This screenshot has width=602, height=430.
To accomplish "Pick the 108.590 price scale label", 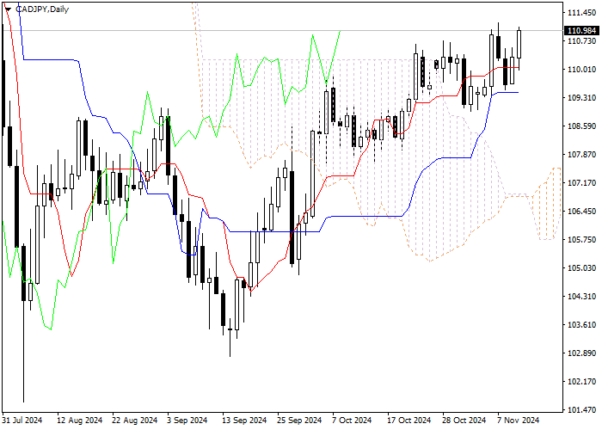I will tap(581, 126).
